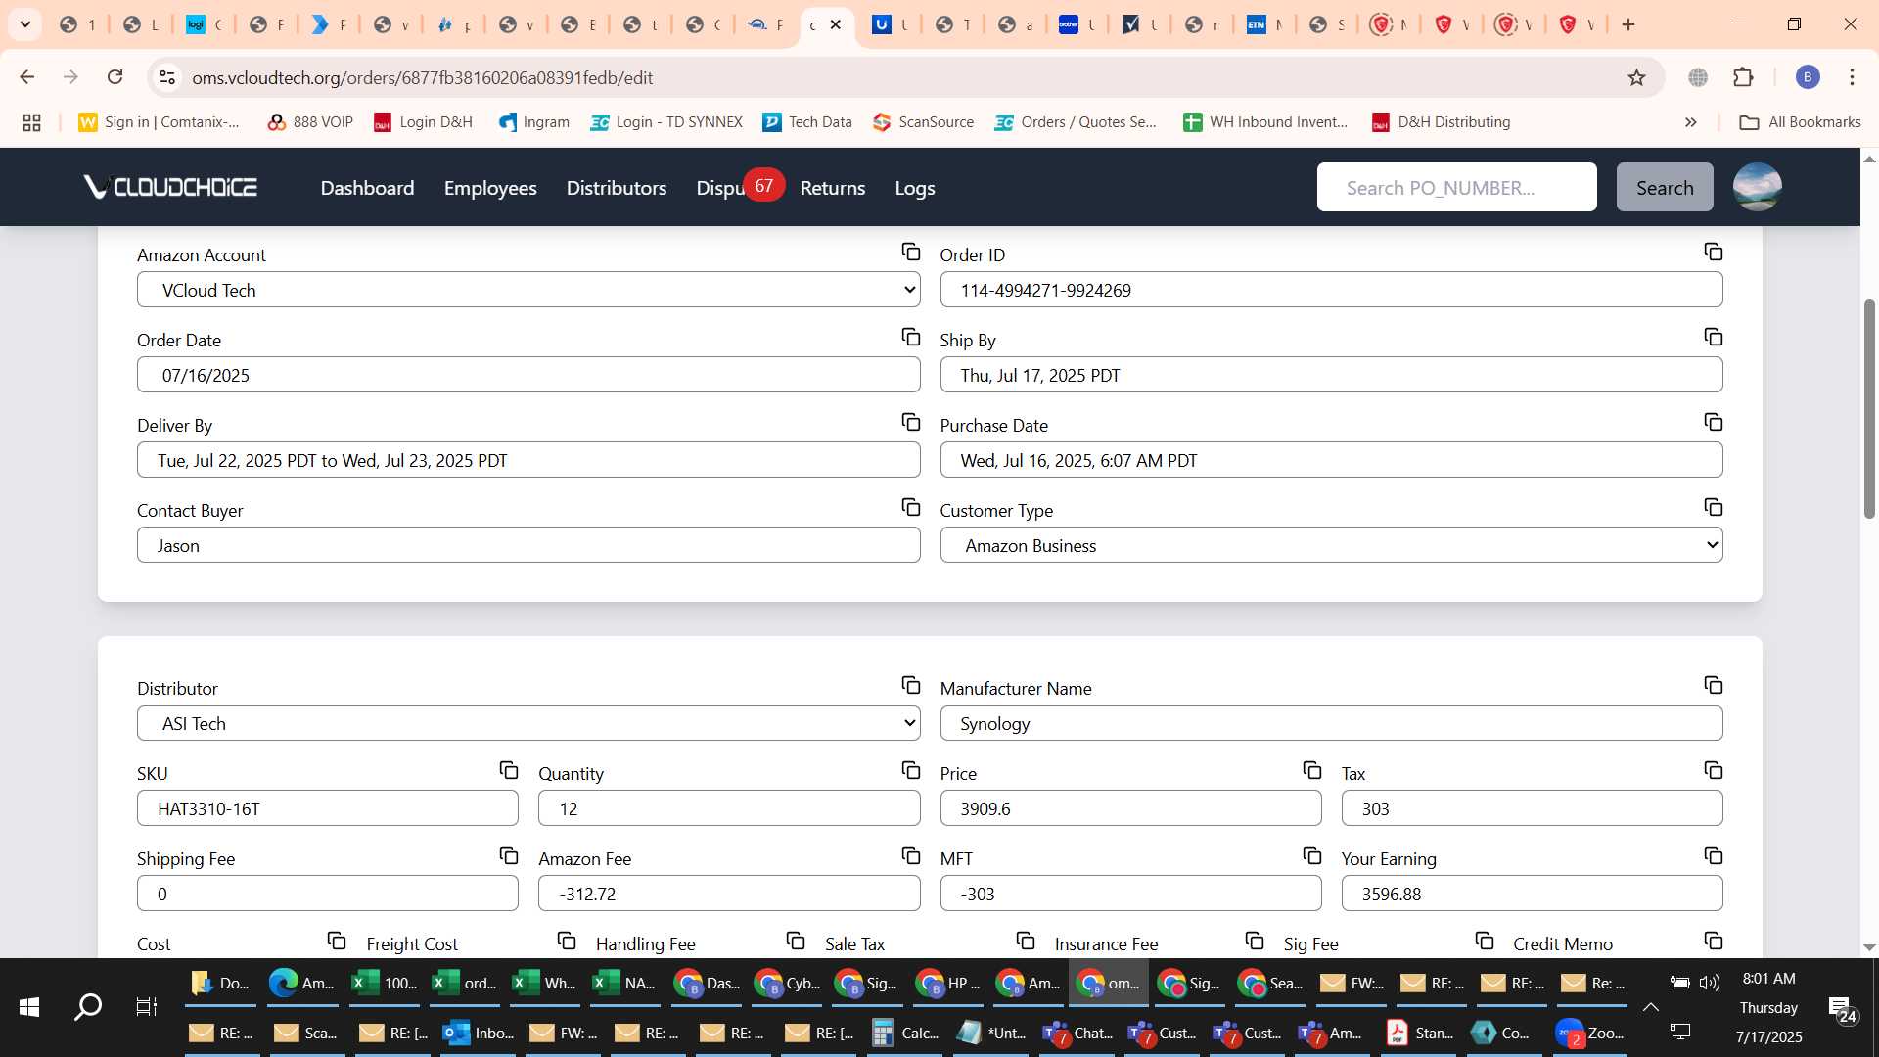Copy the Sig Fee value

pos(1484,942)
